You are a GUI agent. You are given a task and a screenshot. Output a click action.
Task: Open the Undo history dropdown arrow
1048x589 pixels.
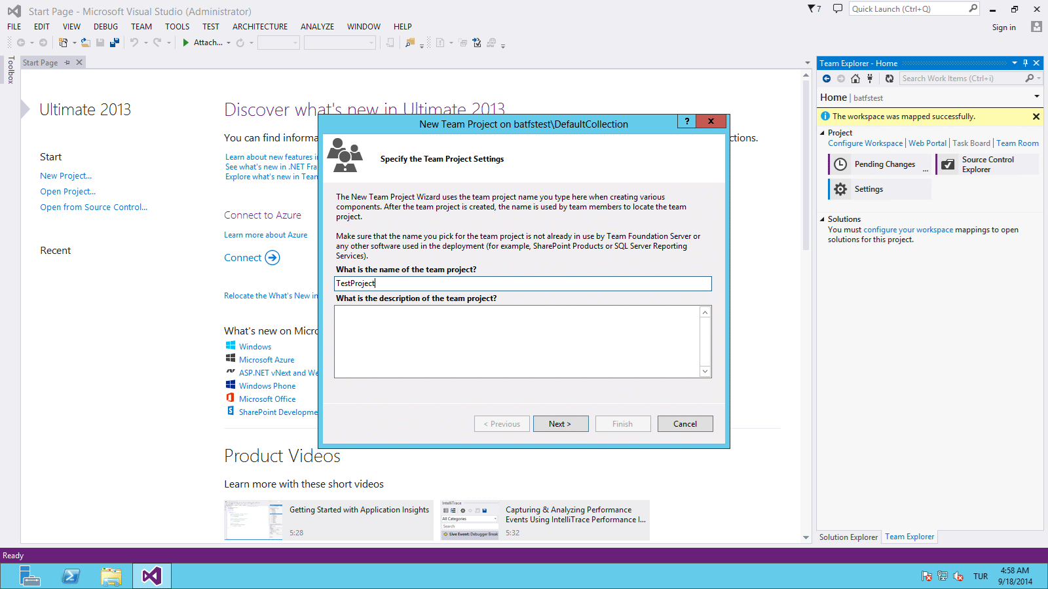(145, 43)
